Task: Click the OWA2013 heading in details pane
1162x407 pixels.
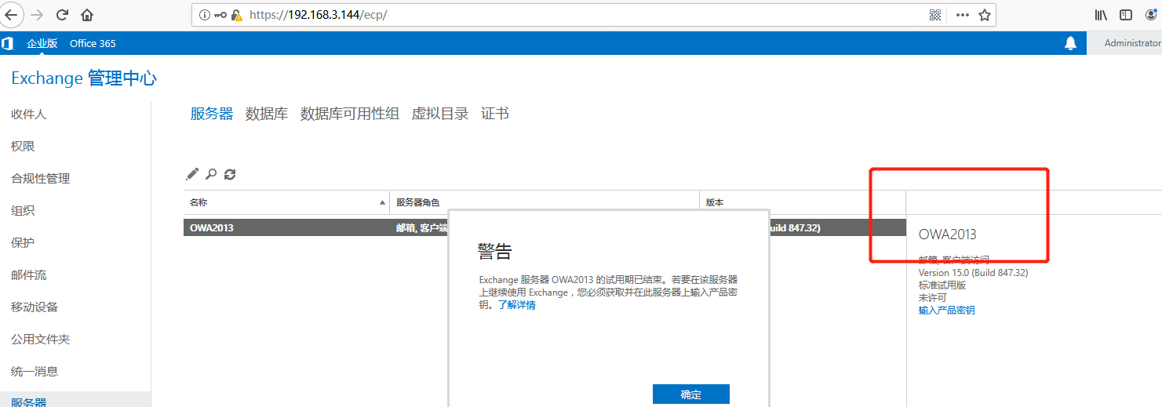Action: [x=948, y=234]
